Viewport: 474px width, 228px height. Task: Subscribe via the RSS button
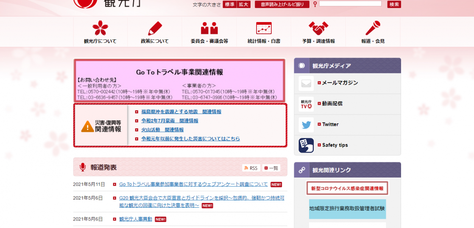[x=251, y=168]
